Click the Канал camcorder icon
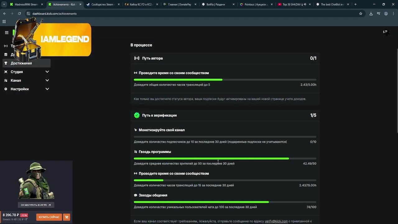The width and height of the screenshot is (398, 224). 6,81
